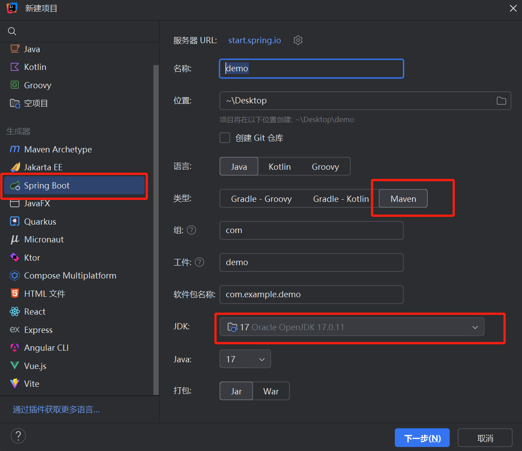Click the Cancel (取消) button
Screen dimensions: 522x451
coord(485,438)
